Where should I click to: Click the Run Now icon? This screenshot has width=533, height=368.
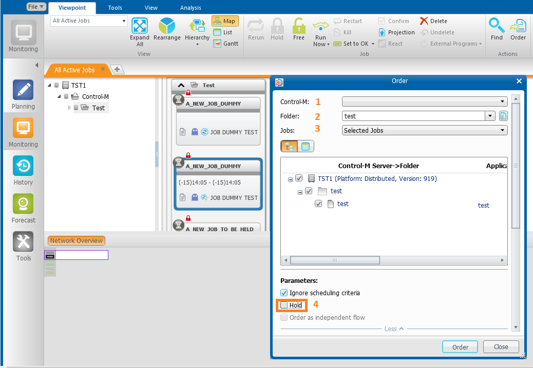(320, 27)
